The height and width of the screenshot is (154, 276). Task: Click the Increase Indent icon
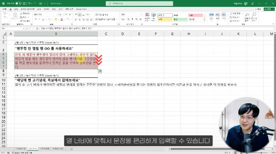click(x=91, y=19)
